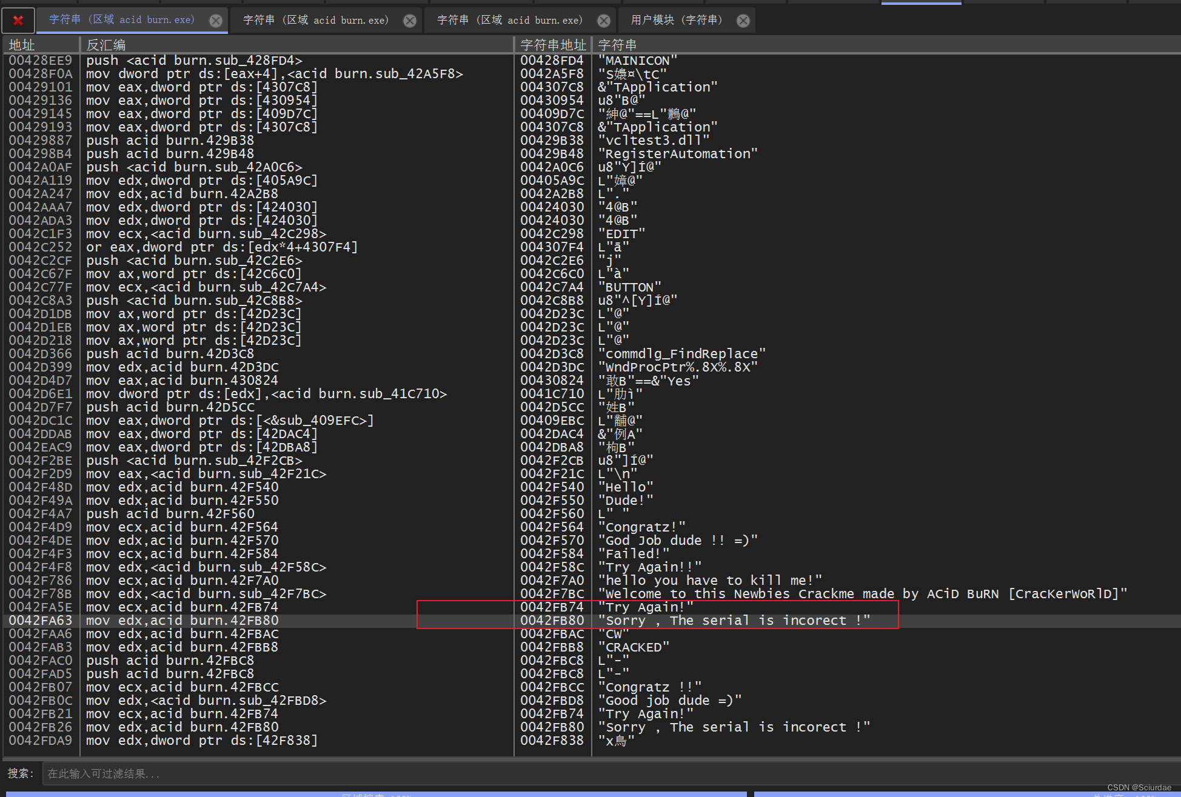
Task: Click the "Good job dude =)" string
Action: (670, 701)
